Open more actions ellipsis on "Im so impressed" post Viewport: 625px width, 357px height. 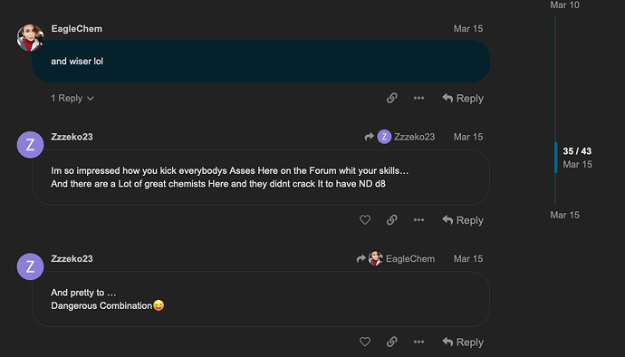tap(418, 220)
